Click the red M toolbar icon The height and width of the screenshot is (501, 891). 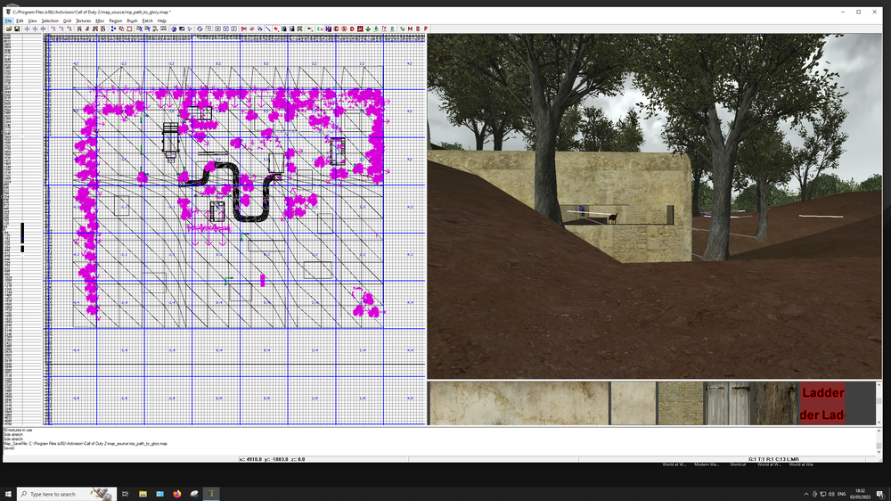click(x=410, y=29)
